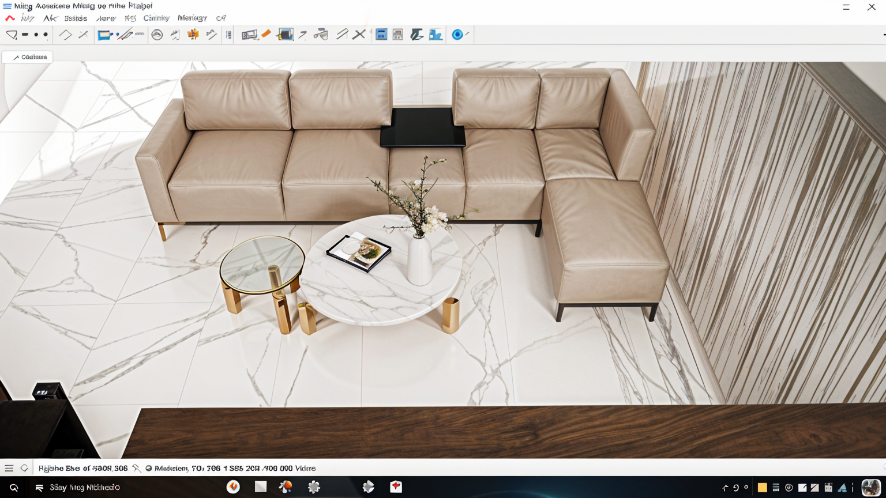Click the diamond-shaped rotate tool icon
Screen dimensions: 886x498
[65, 35]
